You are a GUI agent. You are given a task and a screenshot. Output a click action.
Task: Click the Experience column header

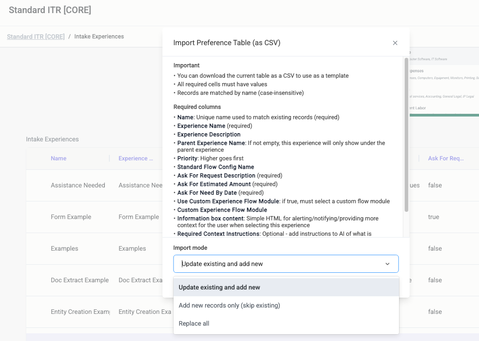(x=136, y=159)
